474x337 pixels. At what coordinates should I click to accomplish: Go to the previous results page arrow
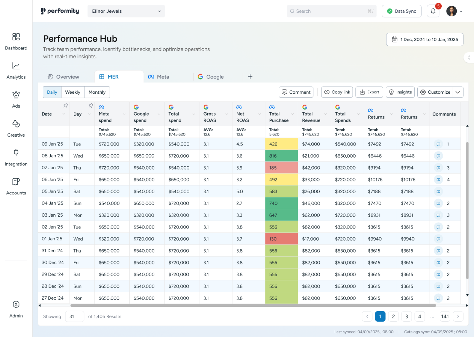(x=367, y=316)
